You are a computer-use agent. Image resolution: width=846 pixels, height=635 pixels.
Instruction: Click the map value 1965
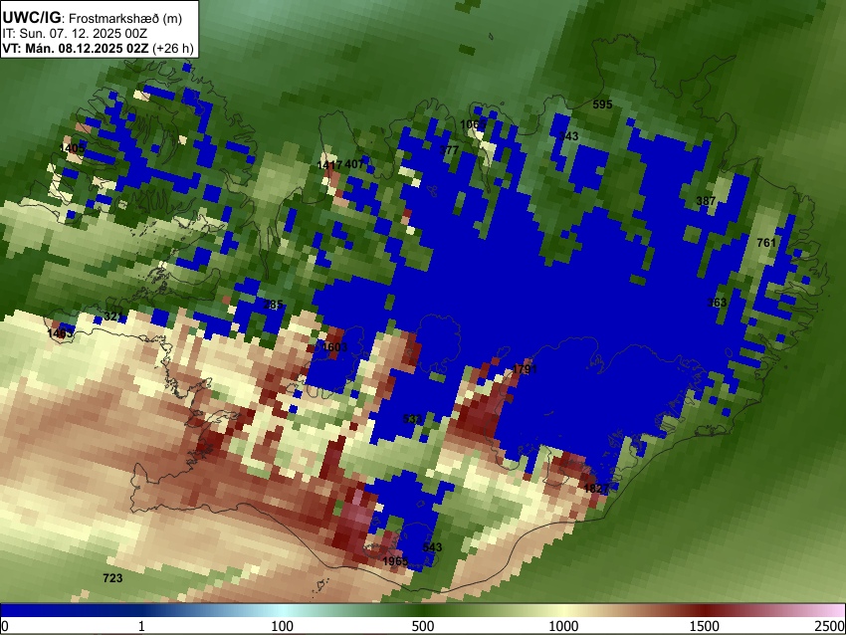(x=395, y=561)
